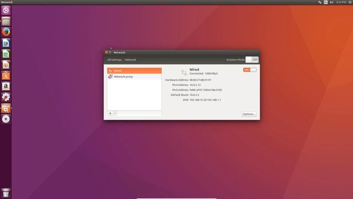Launch Firefox web browser

(x=6, y=32)
